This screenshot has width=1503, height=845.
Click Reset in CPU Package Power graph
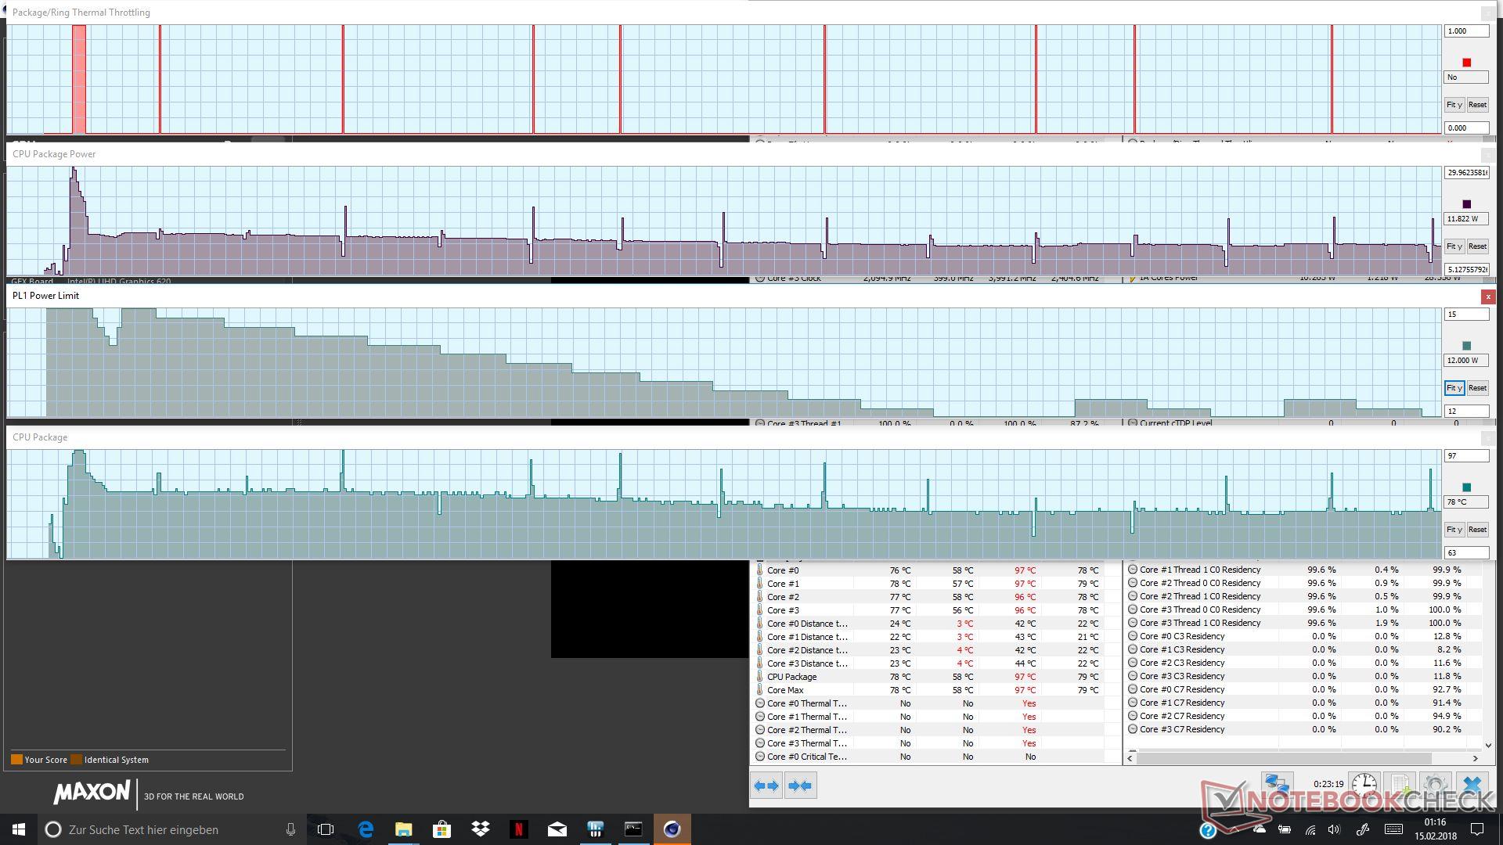(x=1477, y=246)
